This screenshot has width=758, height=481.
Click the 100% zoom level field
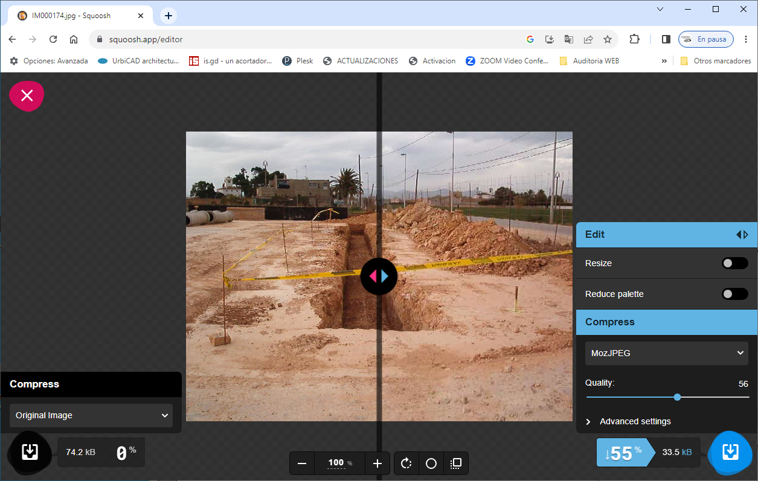tap(340, 463)
